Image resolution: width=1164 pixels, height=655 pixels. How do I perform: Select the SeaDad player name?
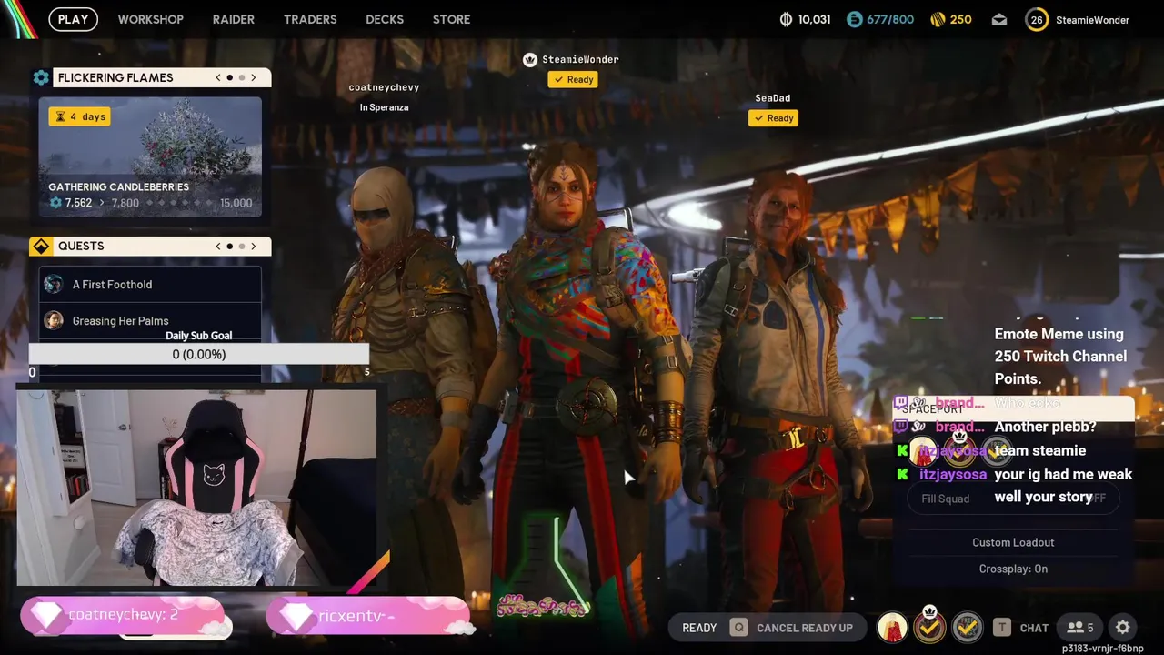(772, 98)
